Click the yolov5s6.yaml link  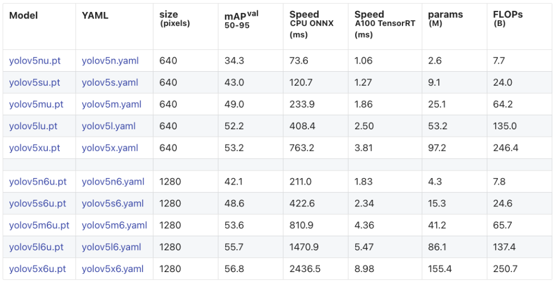pos(113,204)
